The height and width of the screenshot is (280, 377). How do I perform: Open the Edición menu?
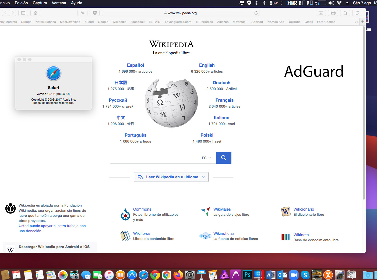21,3
